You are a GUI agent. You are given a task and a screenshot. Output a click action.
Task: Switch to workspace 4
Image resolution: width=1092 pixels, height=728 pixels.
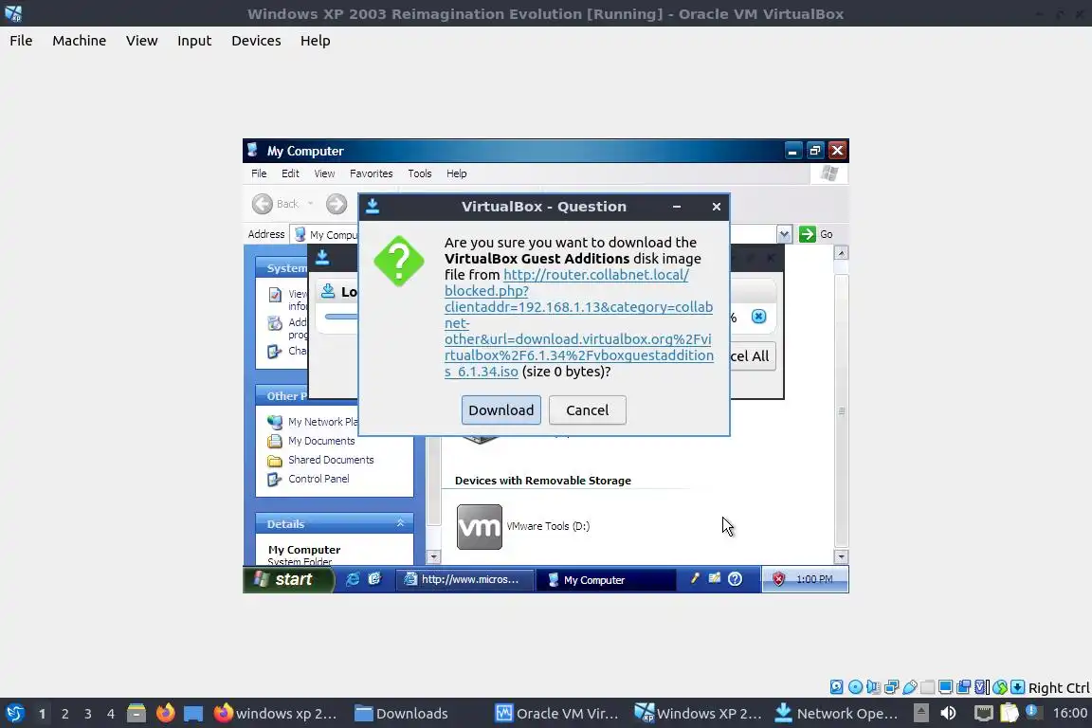pyautogui.click(x=111, y=714)
